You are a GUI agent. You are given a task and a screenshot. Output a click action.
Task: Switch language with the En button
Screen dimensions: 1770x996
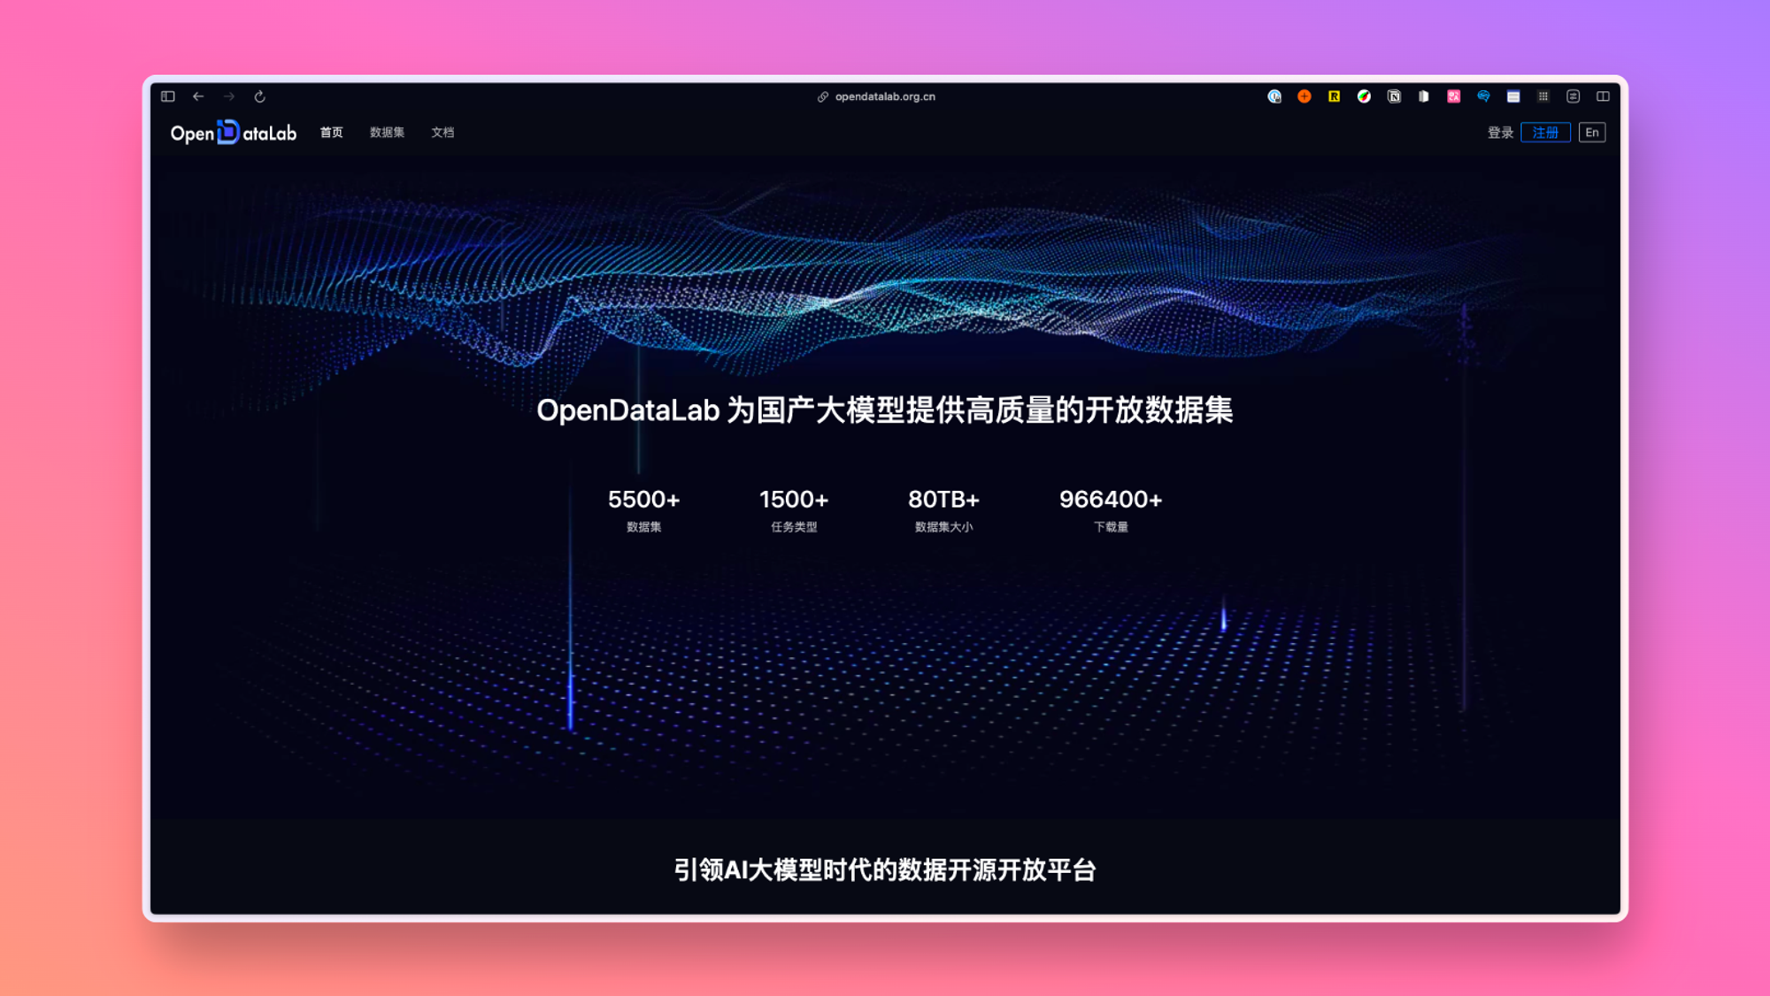click(1591, 133)
